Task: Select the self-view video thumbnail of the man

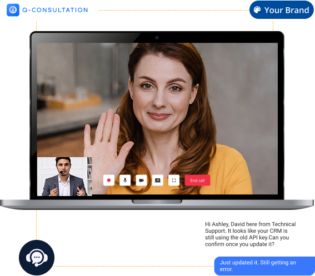Action: [x=64, y=177]
